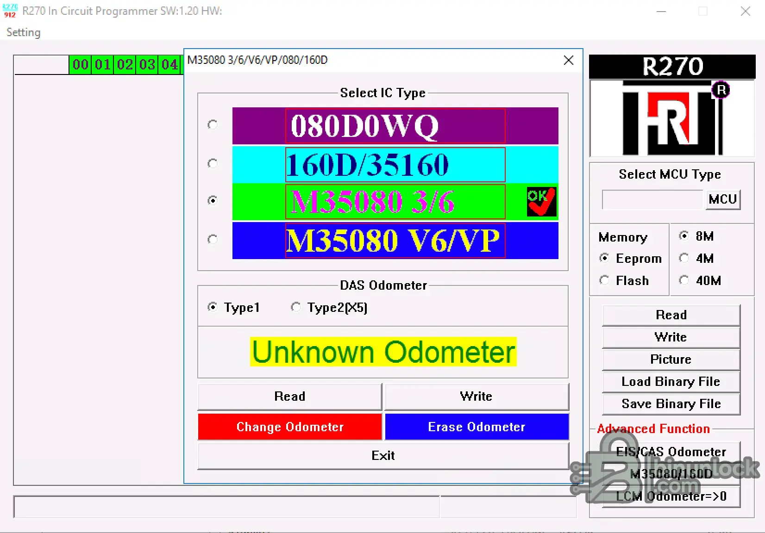Image resolution: width=765 pixels, height=533 pixels.
Task: Choose DAS Odometer Type2(X5) option
Action: coord(329,307)
